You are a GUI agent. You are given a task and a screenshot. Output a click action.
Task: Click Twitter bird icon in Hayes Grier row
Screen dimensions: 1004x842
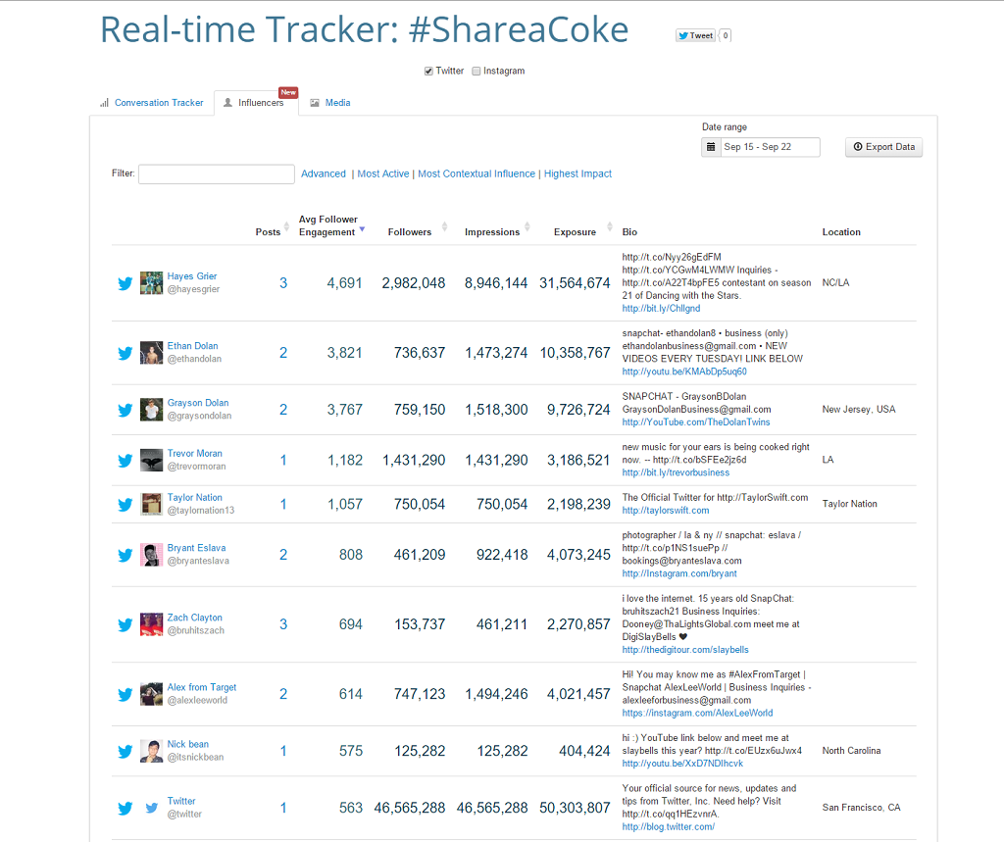[125, 283]
